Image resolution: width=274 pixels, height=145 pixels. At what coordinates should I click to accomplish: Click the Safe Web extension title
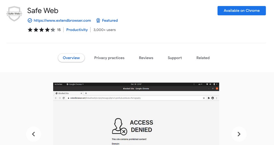point(43,11)
